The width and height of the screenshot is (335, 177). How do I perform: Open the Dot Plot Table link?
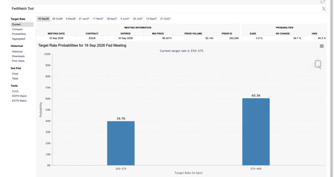(15, 79)
